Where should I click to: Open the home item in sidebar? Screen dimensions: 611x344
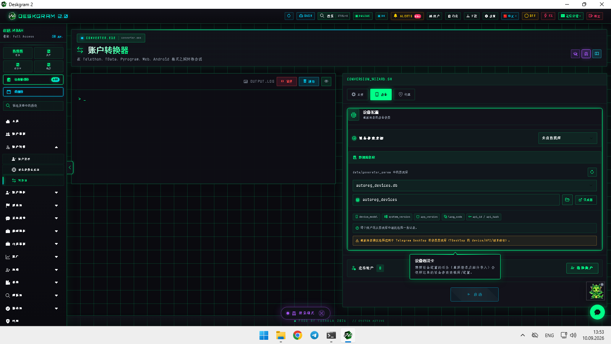33,121
